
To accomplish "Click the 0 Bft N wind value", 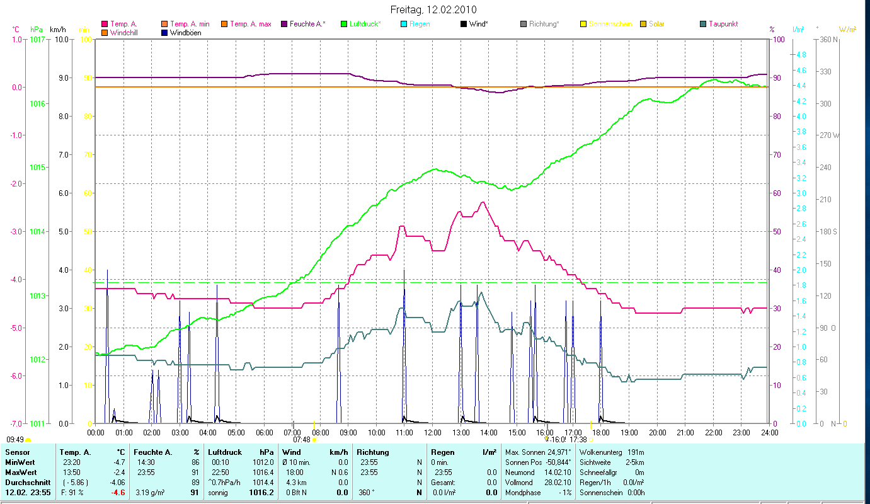I will click(296, 492).
